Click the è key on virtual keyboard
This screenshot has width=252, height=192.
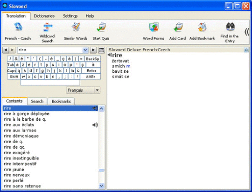pyautogui.click(x=51, y=59)
